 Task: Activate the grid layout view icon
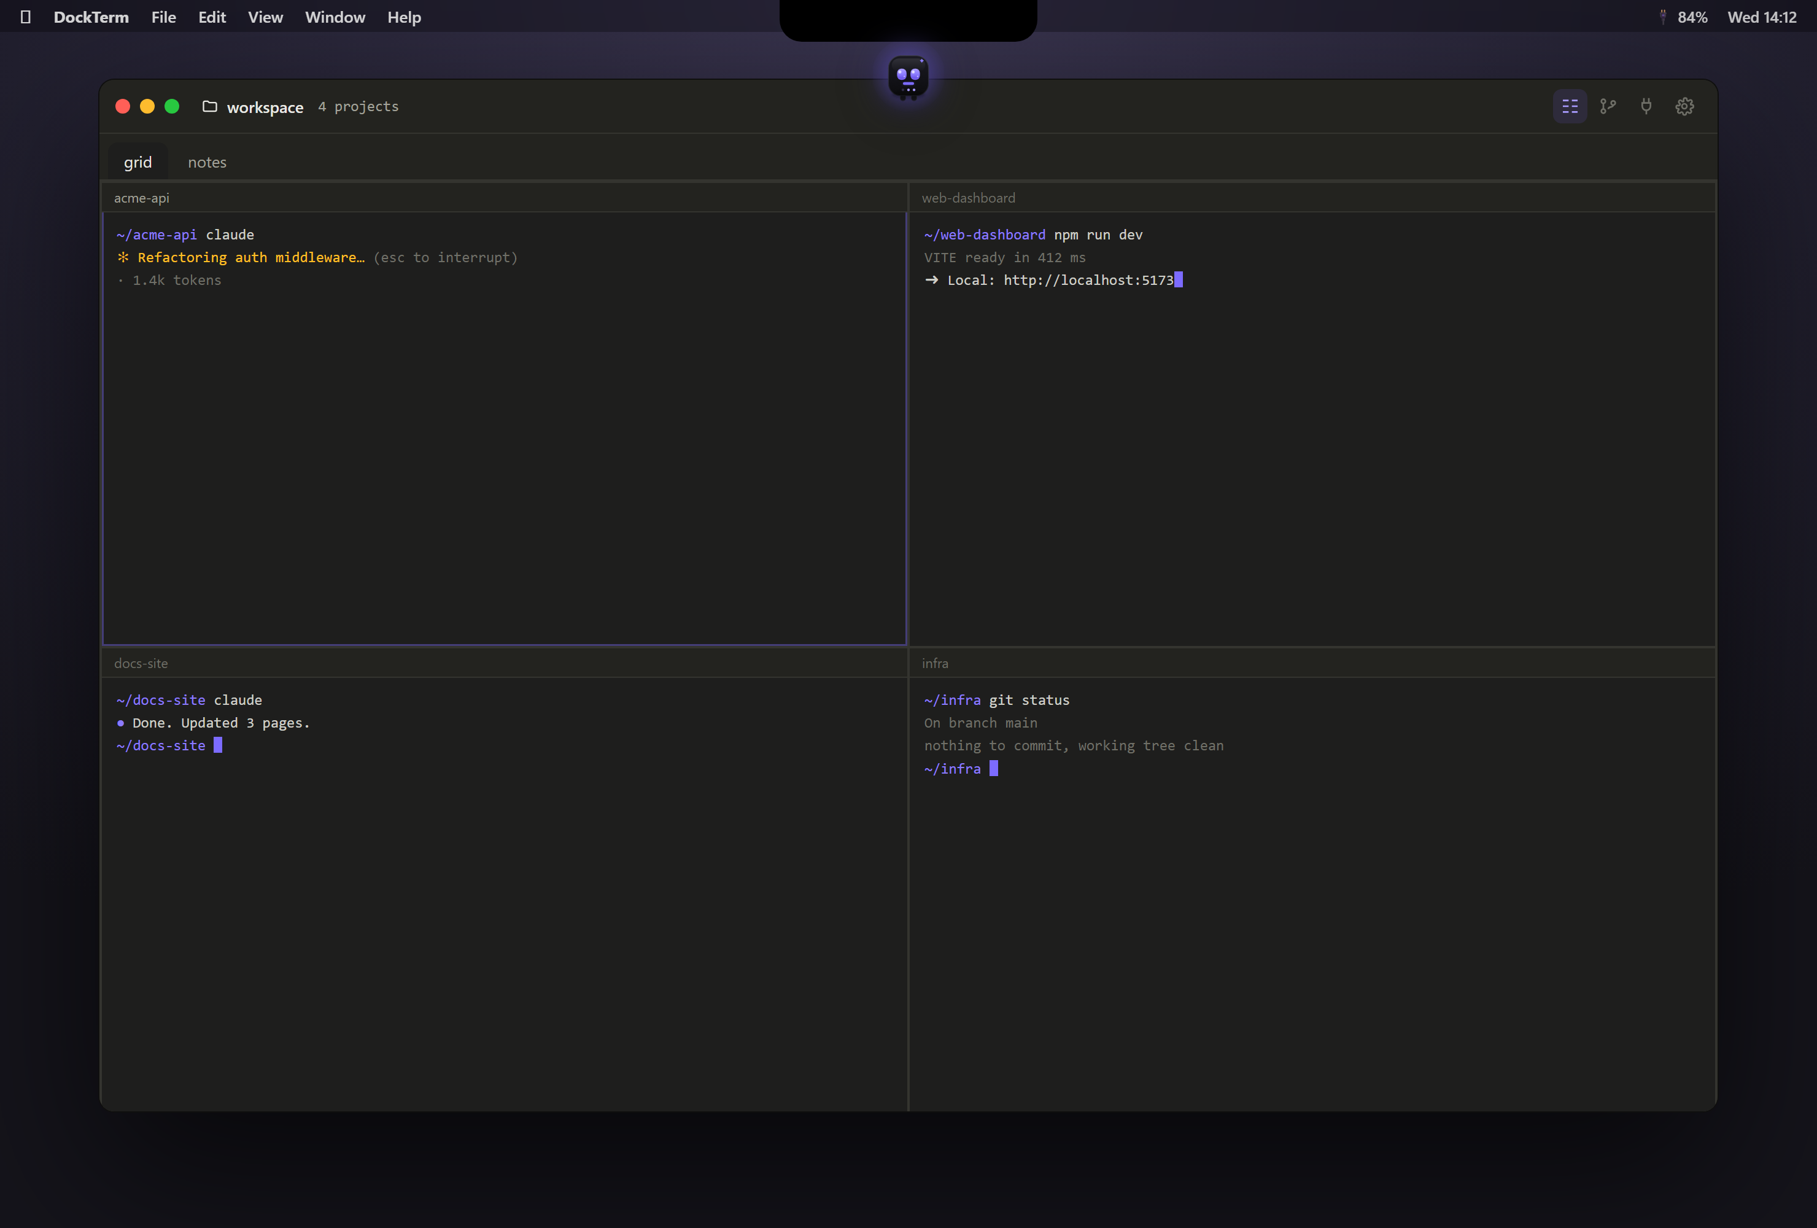(1569, 106)
